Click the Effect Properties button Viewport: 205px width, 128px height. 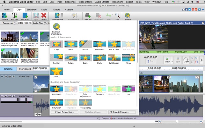[64, 112]
